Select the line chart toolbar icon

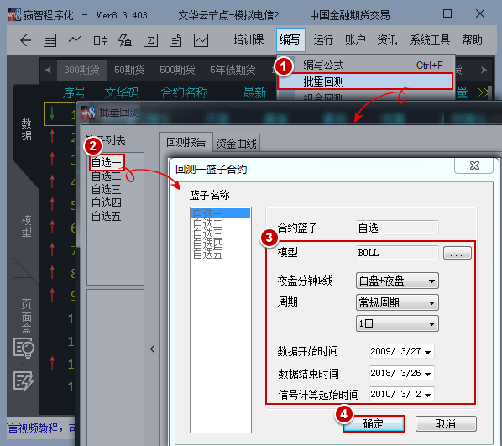pyautogui.click(x=75, y=40)
